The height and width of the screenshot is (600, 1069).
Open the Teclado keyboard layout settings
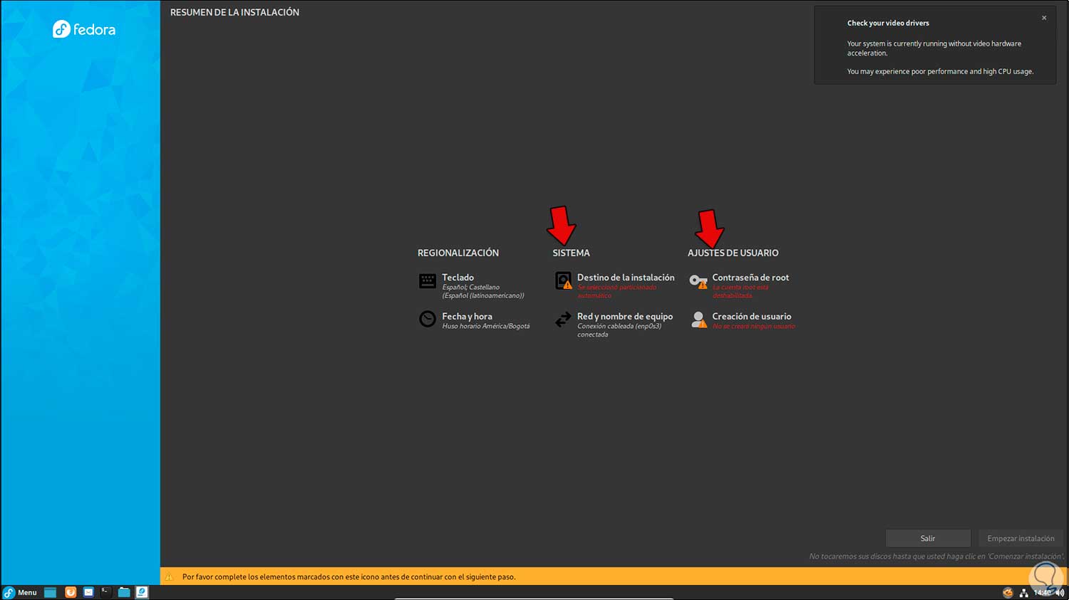coord(472,285)
